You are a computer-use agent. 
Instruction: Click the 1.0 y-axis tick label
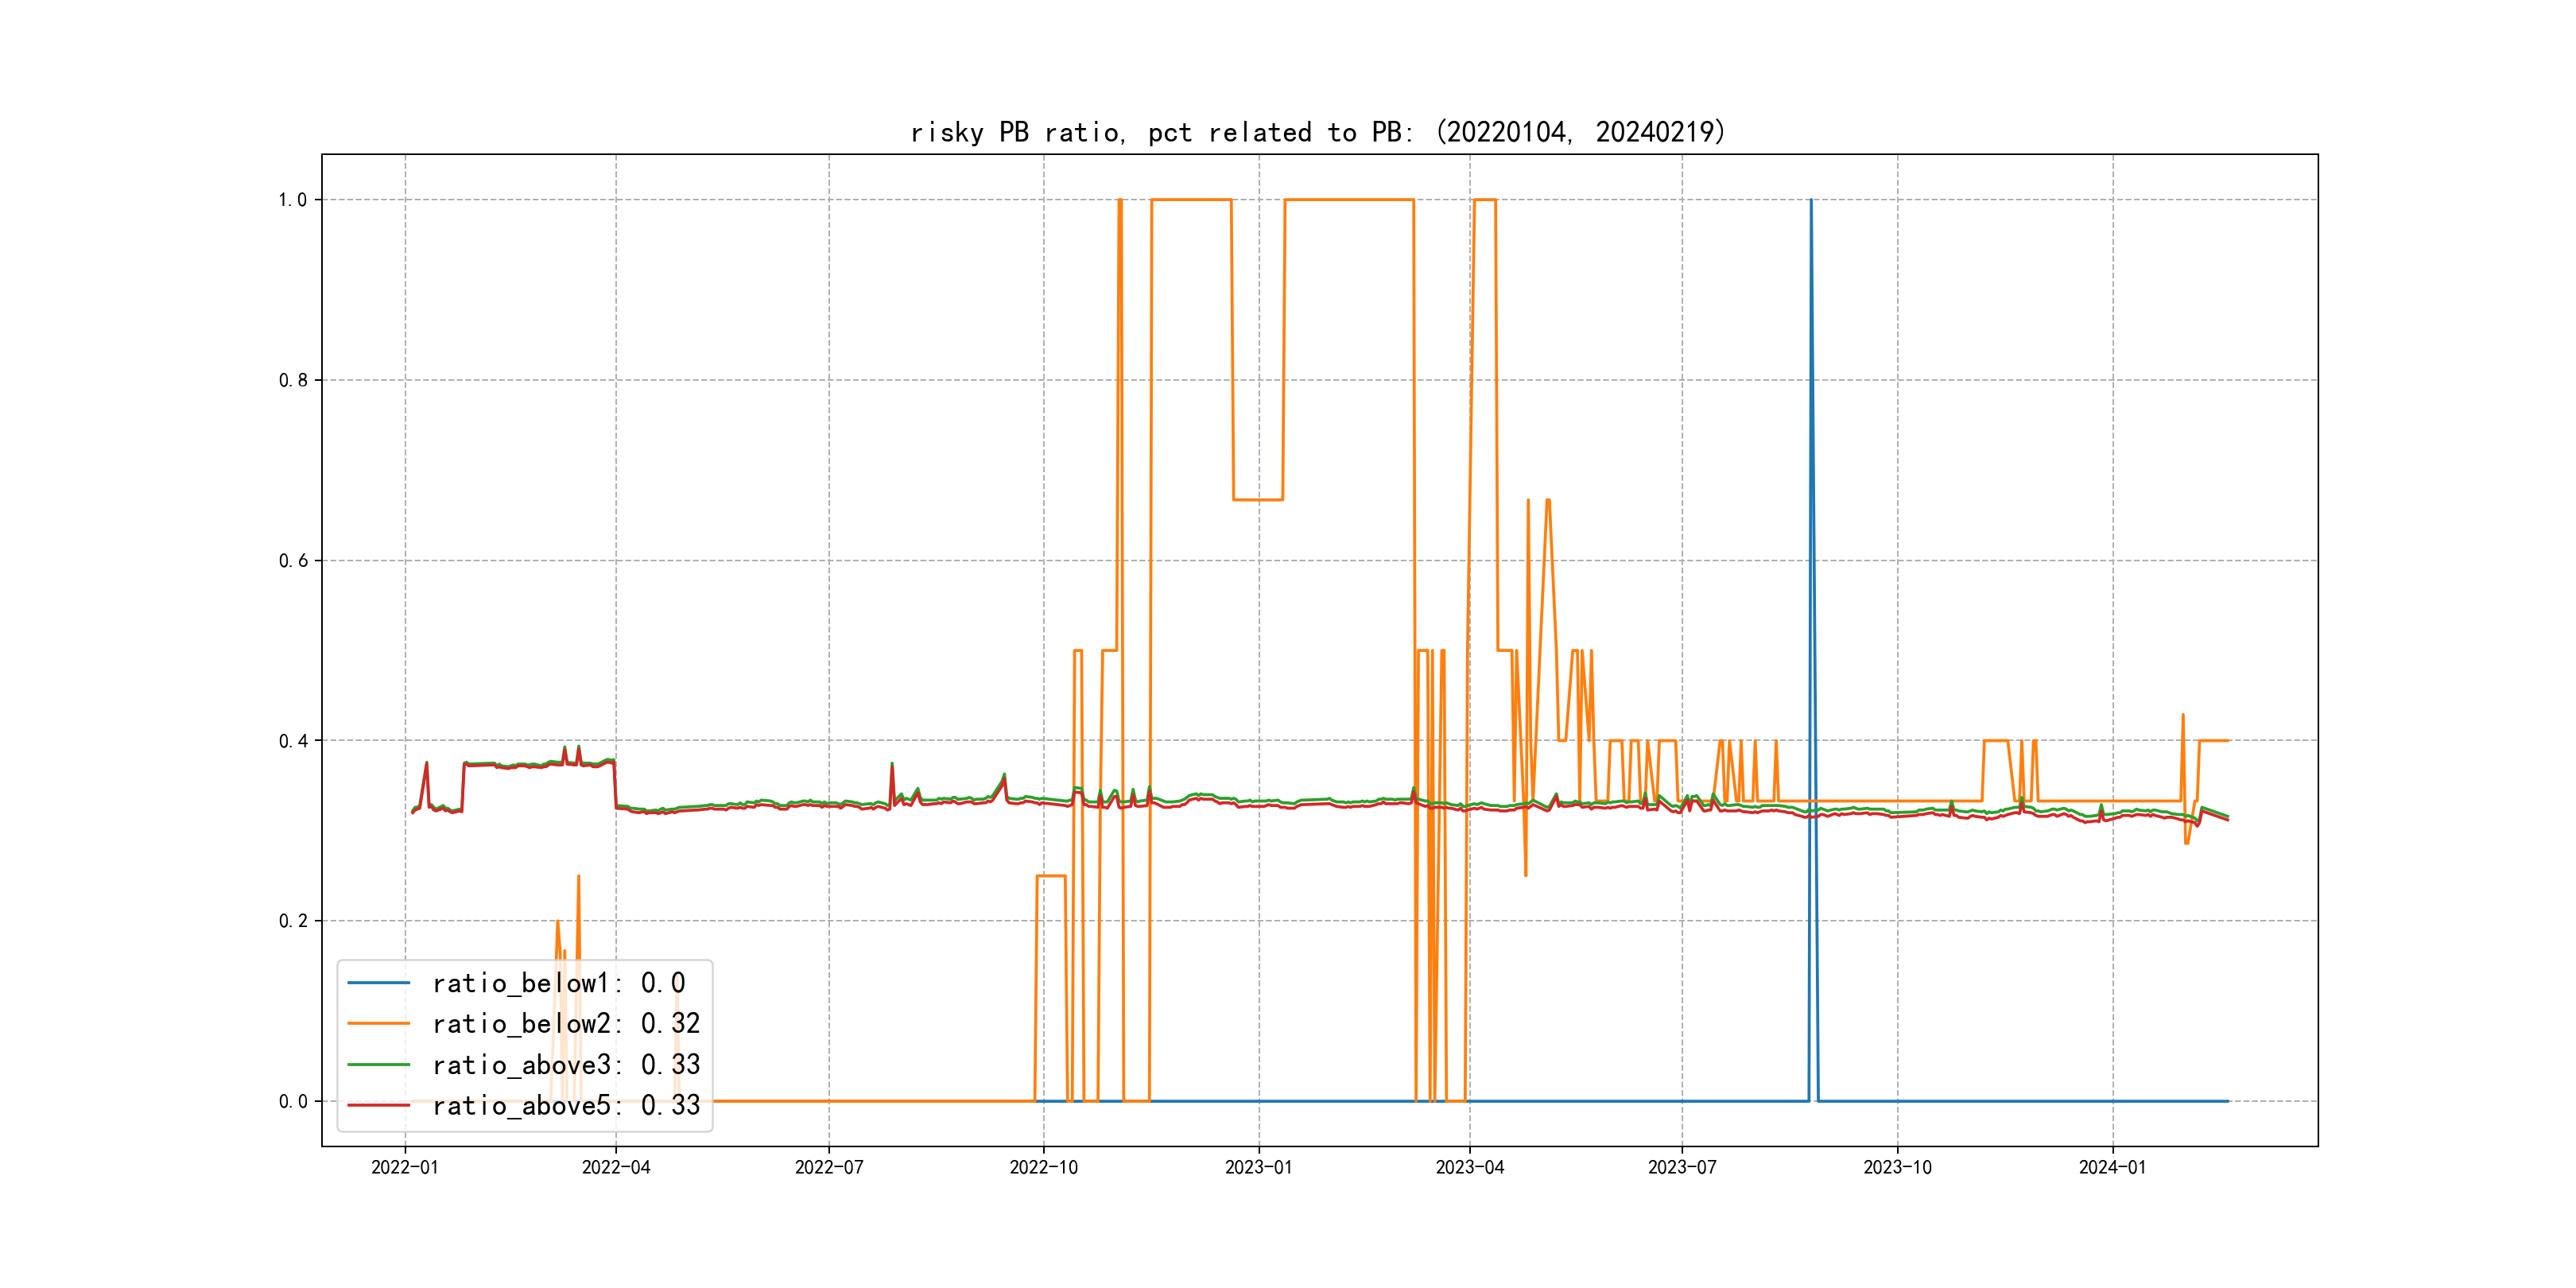pyautogui.click(x=293, y=200)
